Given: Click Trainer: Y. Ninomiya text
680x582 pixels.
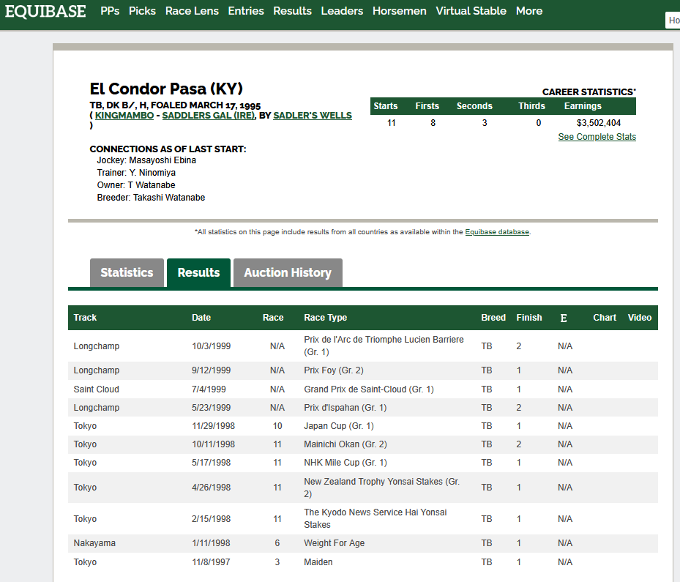Looking at the screenshot, I should coord(136,173).
